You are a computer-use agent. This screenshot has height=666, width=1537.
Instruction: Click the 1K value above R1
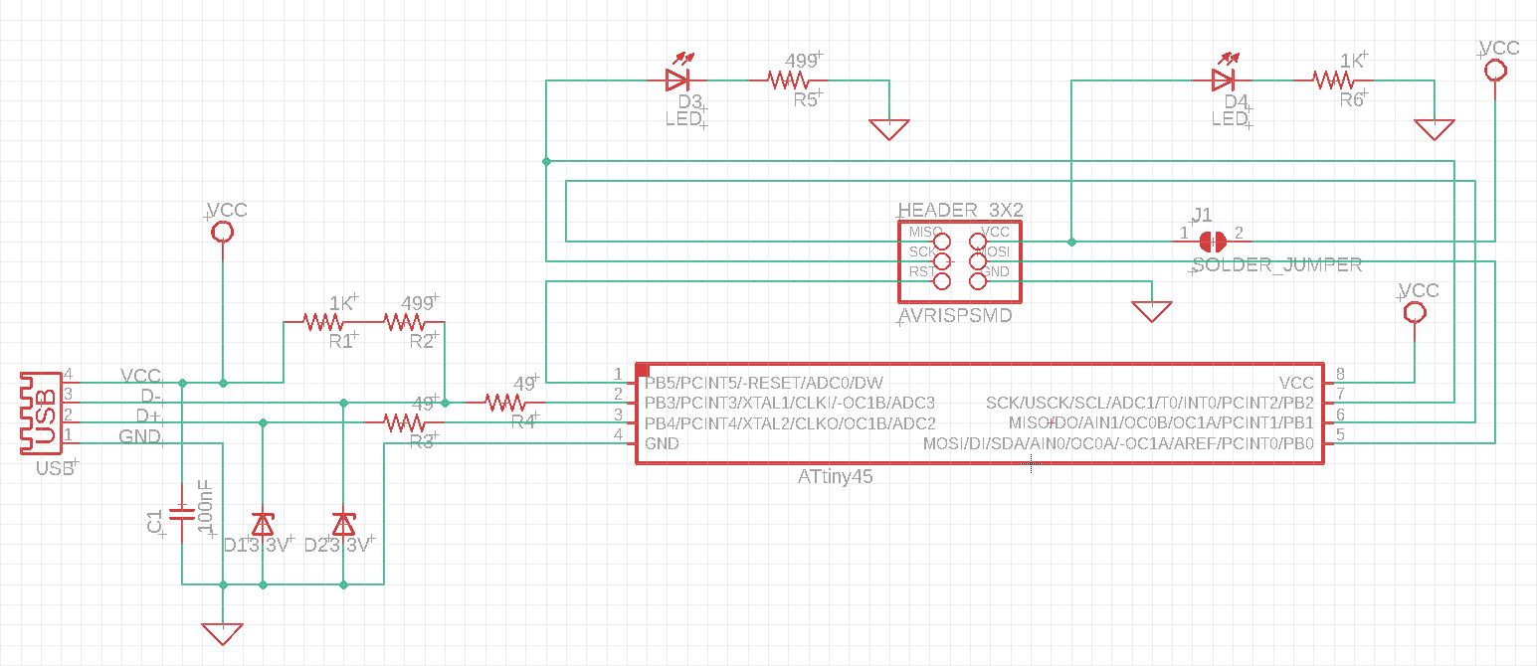click(x=341, y=302)
